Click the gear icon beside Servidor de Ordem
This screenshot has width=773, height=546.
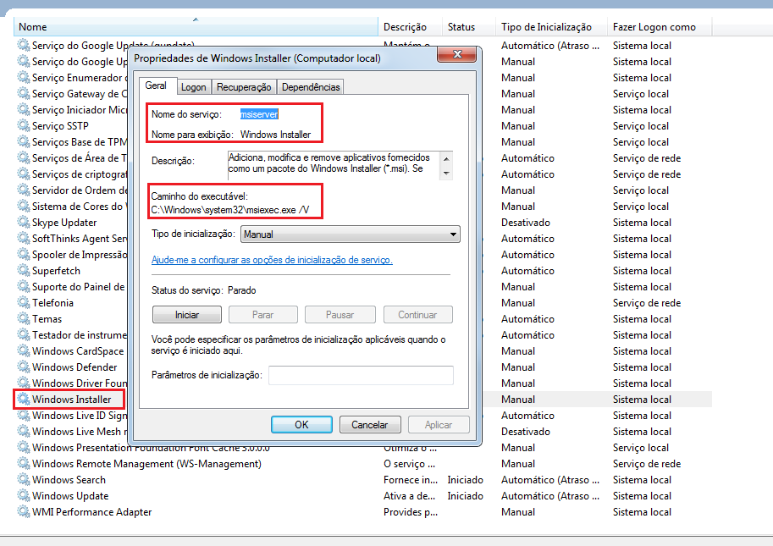point(23,190)
